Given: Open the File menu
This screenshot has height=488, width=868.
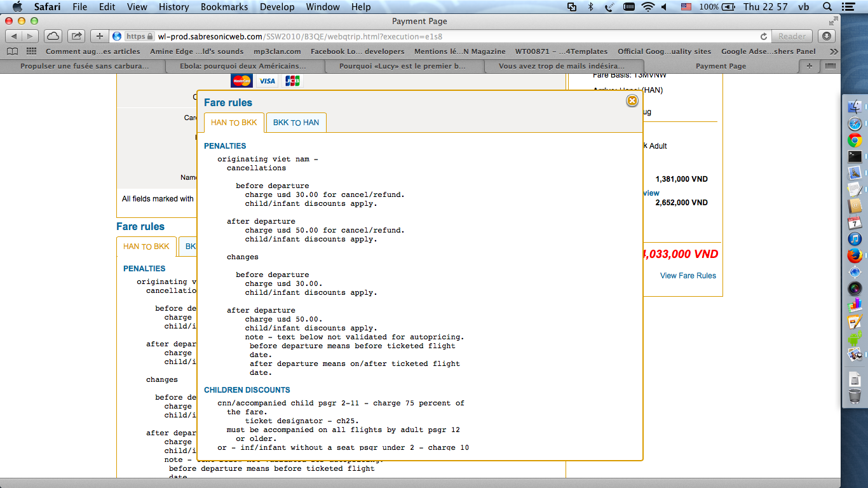Looking at the screenshot, I should (x=80, y=7).
